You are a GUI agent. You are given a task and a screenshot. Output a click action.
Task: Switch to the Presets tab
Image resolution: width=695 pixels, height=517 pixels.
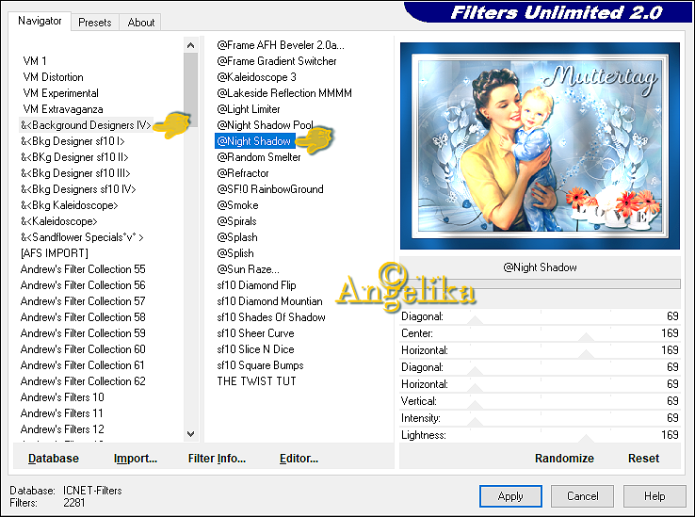coord(94,22)
